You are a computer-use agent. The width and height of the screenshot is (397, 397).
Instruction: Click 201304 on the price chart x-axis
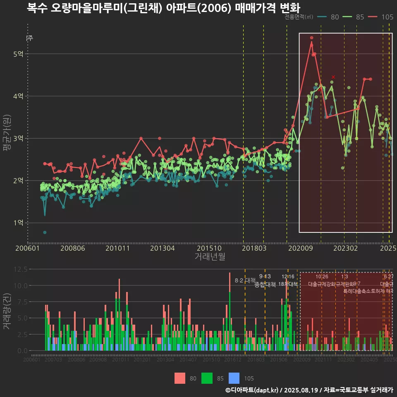pyautogui.click(x=163, y=248)
